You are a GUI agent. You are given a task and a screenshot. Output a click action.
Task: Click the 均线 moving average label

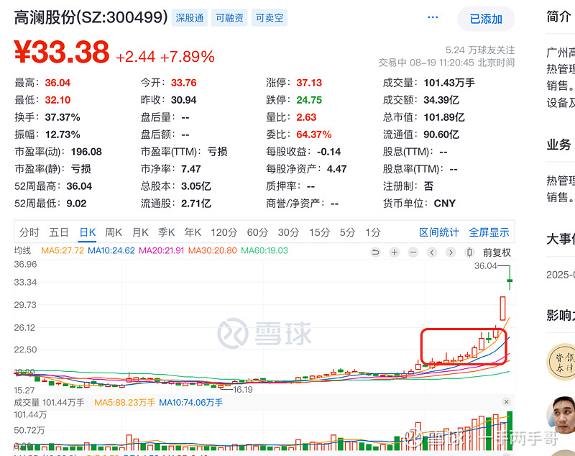tap(23, 250)
